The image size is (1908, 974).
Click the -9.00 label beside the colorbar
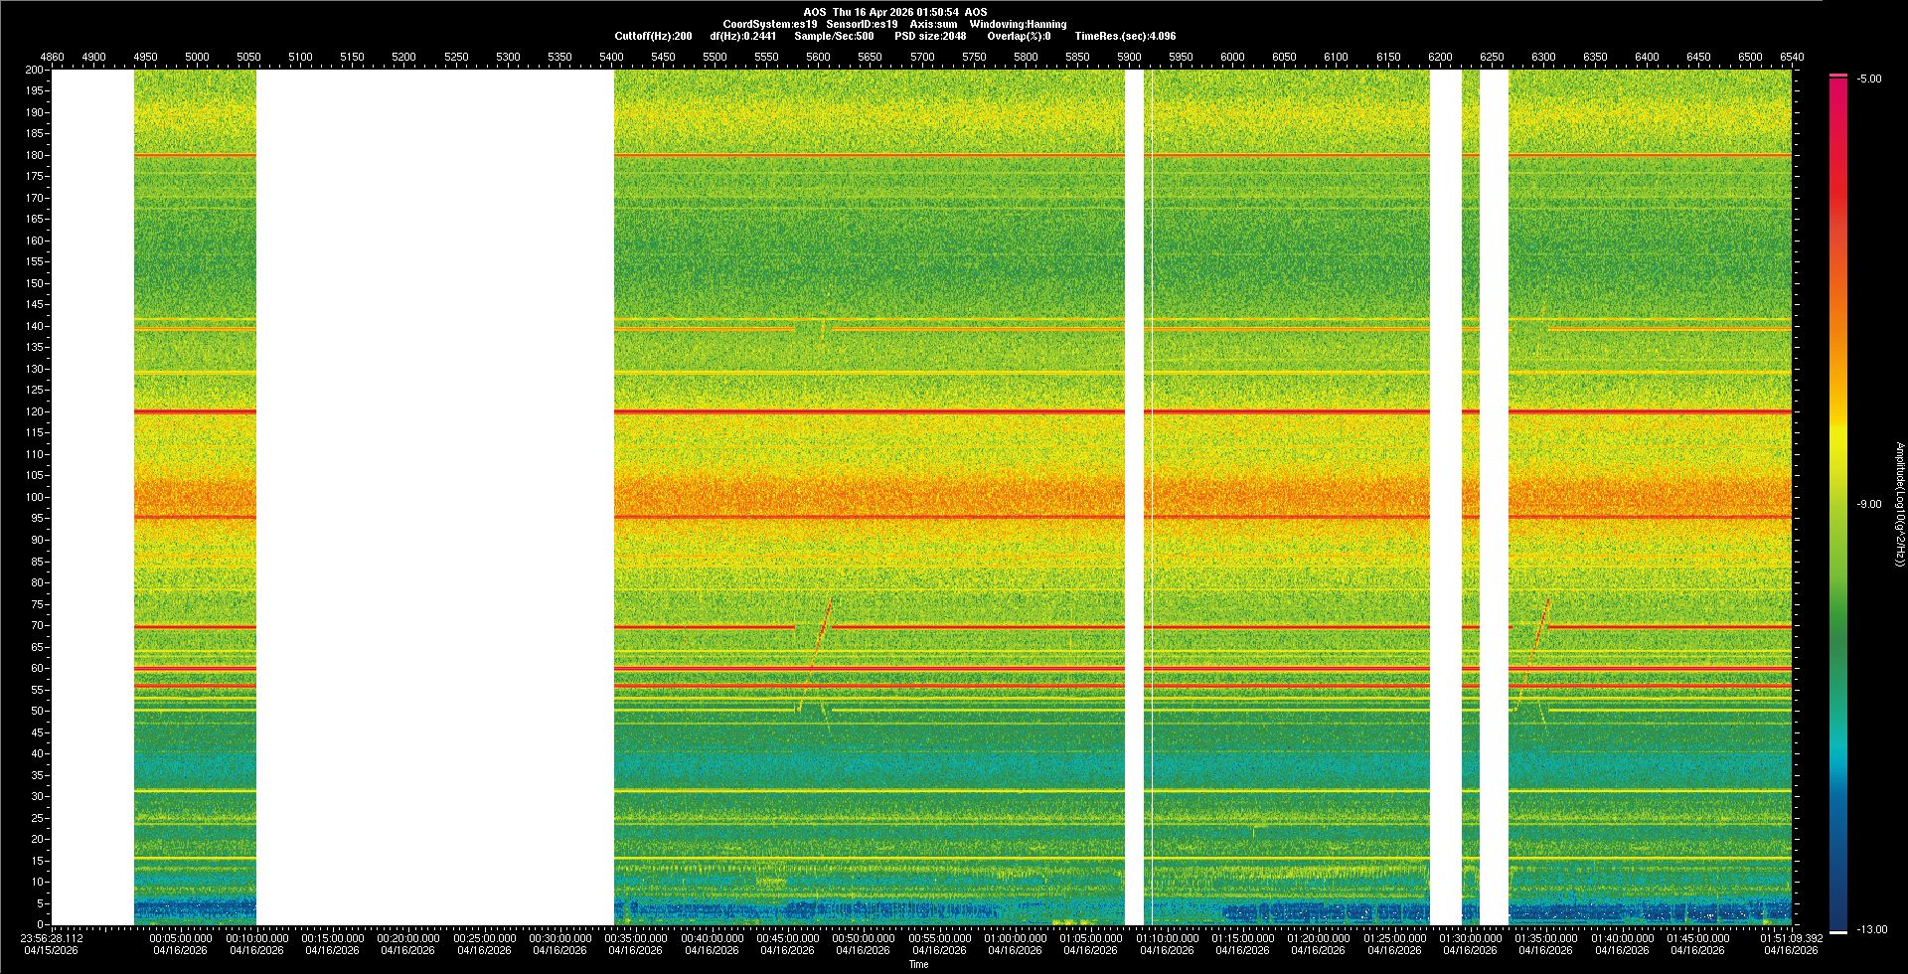pos(1868,504)
